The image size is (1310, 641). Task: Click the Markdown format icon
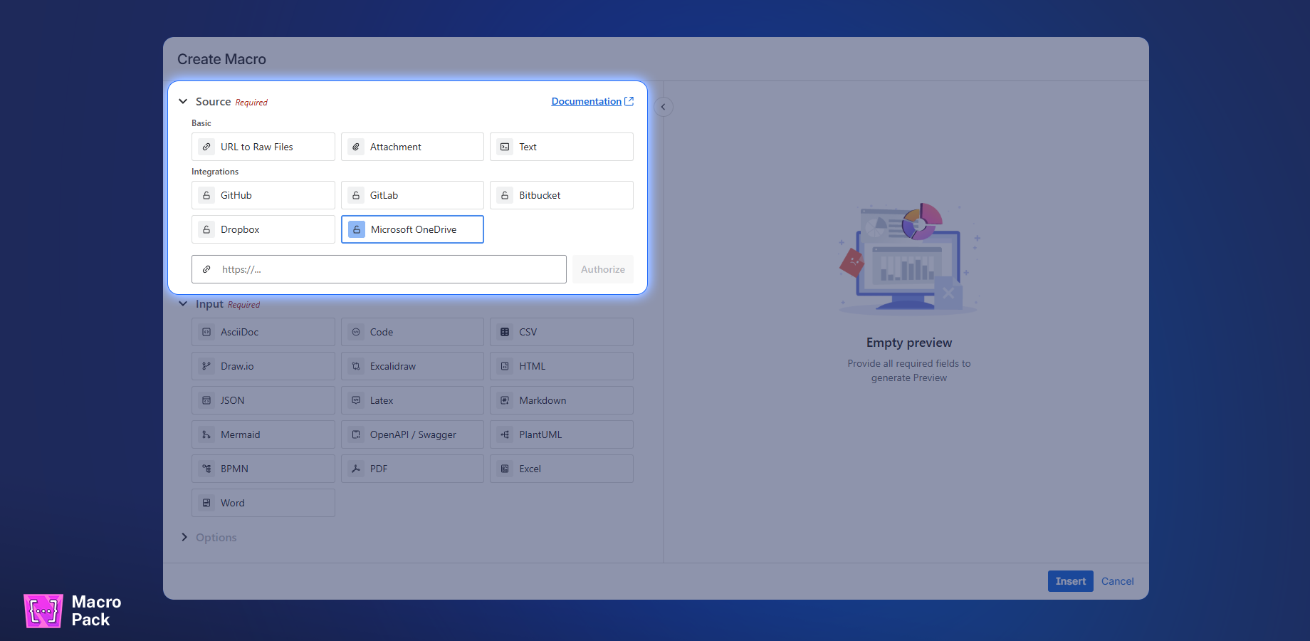pyautogui.click(x=505, y=400)
